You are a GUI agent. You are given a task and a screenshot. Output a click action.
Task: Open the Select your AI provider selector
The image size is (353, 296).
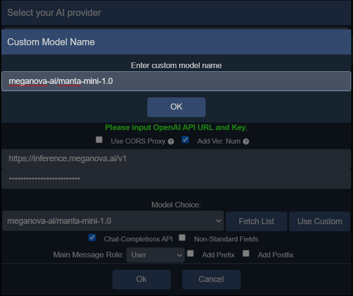[x=176, y=13]
